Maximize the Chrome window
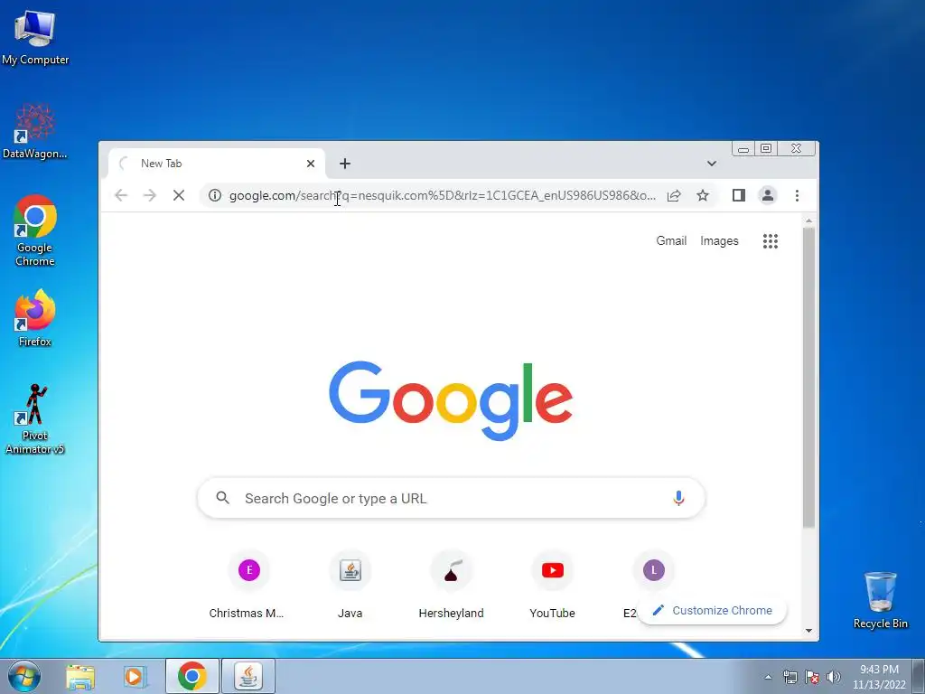 766,149
